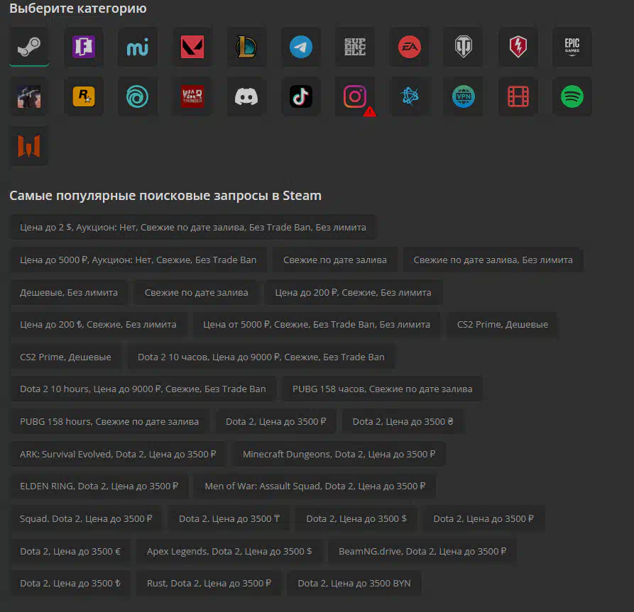This screenshot has width=634, height=612.
Task: Select the Discord category icon
Action: tap(246, 96)
